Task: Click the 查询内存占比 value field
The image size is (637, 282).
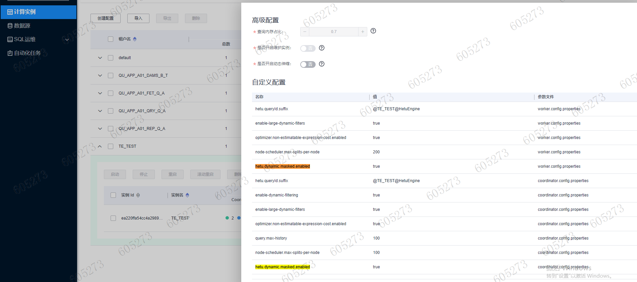Action: coord(334,32)
